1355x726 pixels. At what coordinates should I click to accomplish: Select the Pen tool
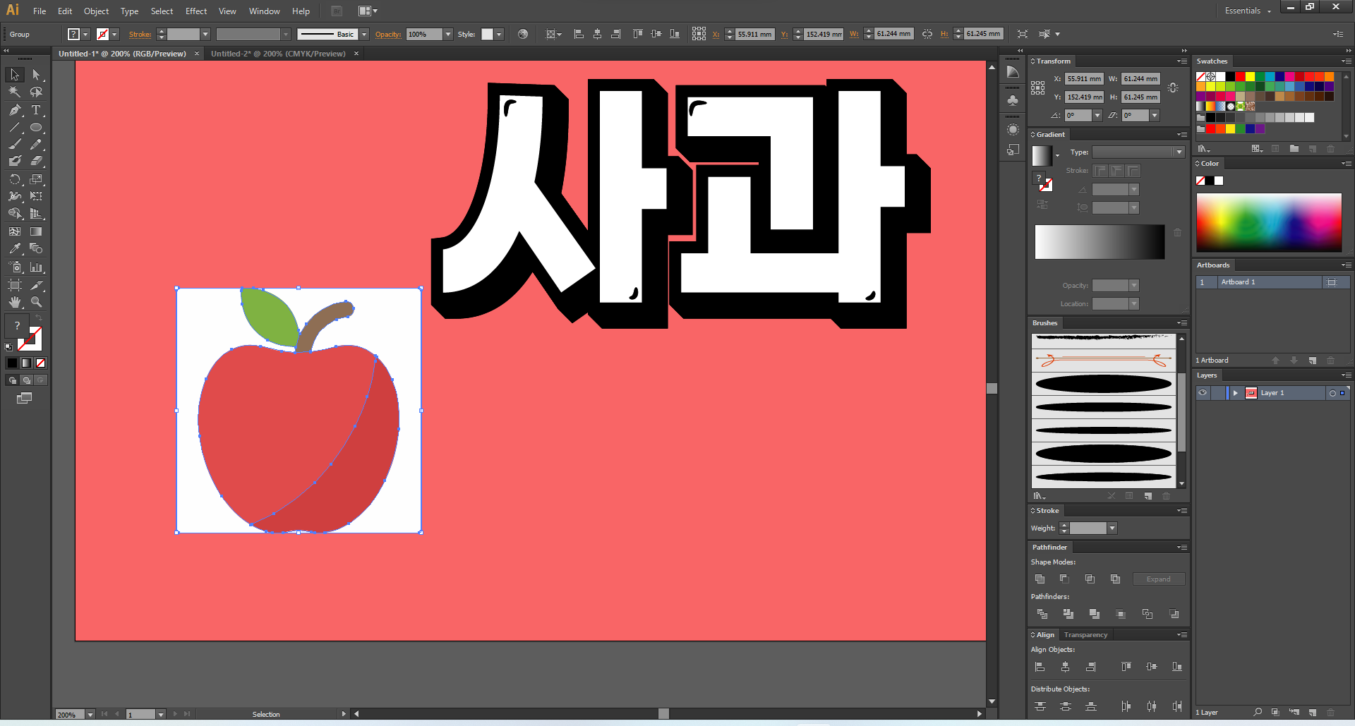click(x=15, y=110)
